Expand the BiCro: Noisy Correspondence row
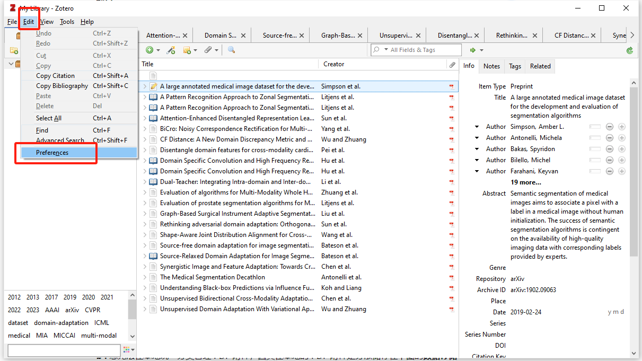The width and height of the screenshot is (642, 361). 144,129
